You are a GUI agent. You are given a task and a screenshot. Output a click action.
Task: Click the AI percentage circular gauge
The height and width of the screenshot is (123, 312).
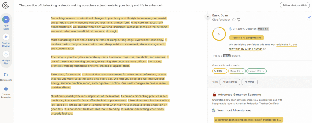pyautogui.click(x=219, y=34)
